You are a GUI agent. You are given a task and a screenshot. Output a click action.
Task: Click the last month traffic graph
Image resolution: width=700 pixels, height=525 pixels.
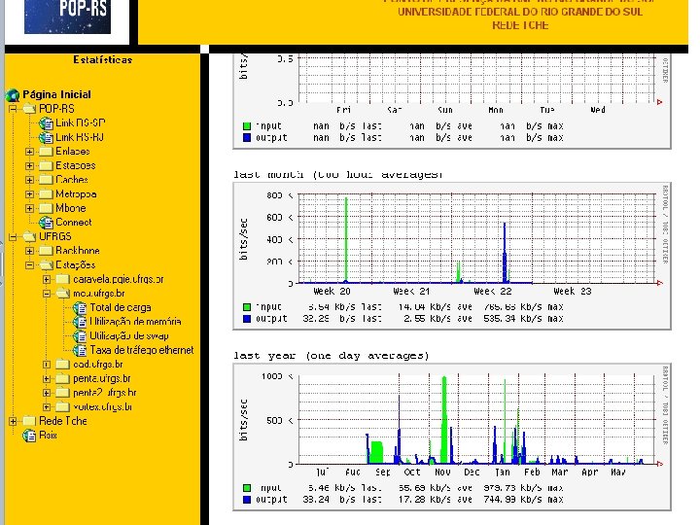(x=452, y=257)
